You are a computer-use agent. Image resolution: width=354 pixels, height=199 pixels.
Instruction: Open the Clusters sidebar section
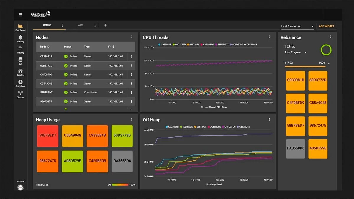click(x=20, y=95)
